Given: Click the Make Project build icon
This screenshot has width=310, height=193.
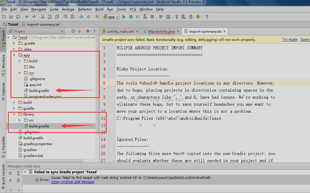Looking at the screenshot, I should click(x=97, y=17).
